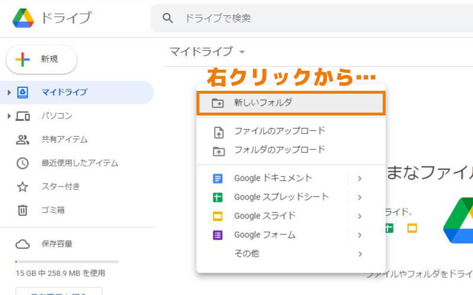Click the large Drive logo illustration

(x=459, y=220)
